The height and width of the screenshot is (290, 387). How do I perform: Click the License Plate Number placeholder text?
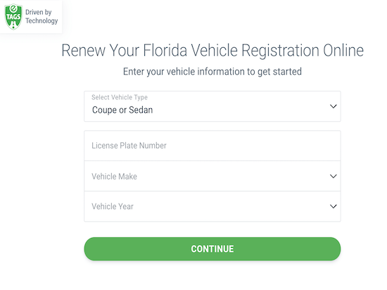click(129, 146)
